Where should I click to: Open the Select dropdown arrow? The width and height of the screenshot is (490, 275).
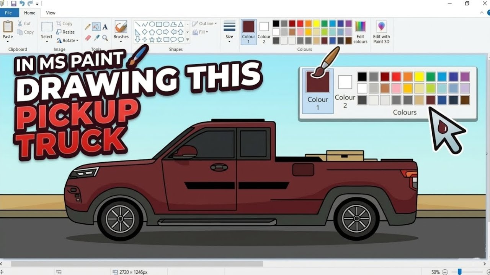tap(47, 42)
